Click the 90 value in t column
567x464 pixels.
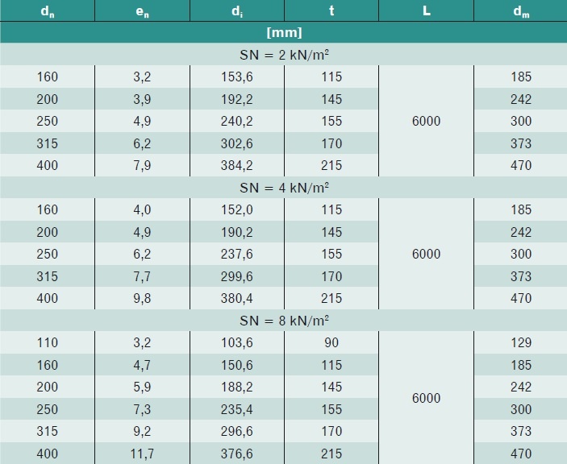point(331,342)
